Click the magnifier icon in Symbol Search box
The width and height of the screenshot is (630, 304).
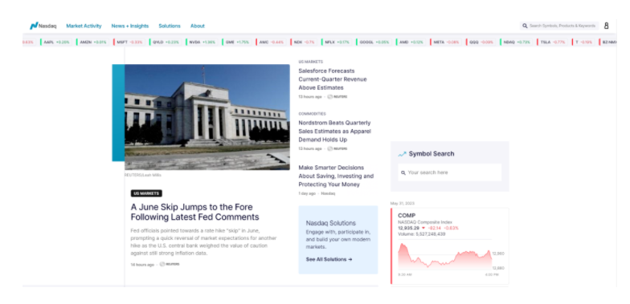[403, 173]
